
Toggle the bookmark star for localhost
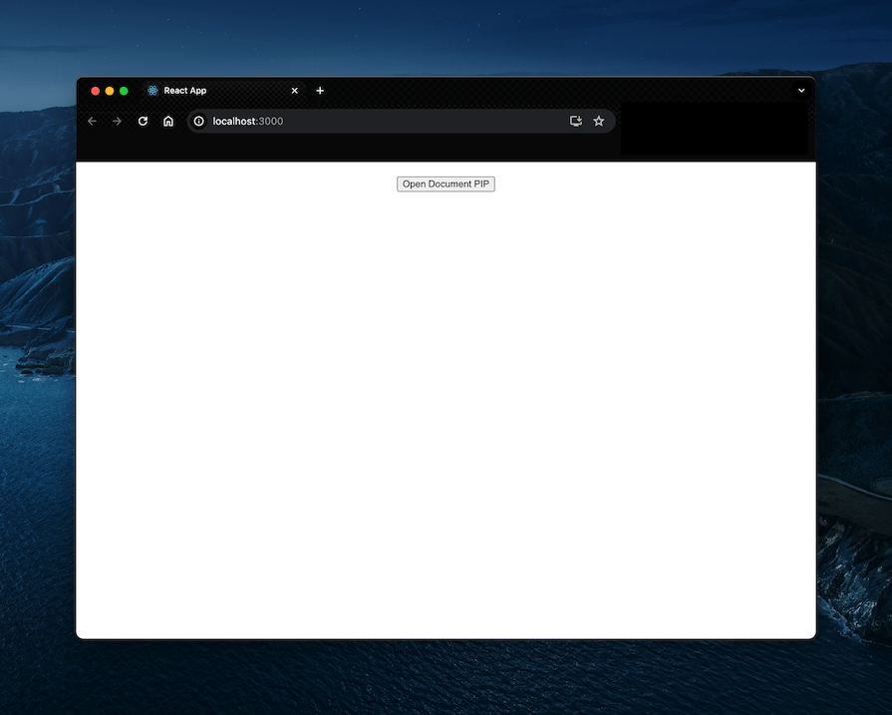tap(599, 121)
